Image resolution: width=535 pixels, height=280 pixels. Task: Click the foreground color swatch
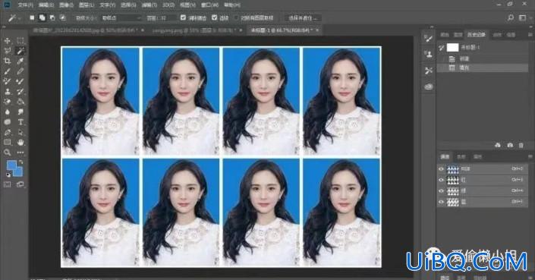click(12, 166)
